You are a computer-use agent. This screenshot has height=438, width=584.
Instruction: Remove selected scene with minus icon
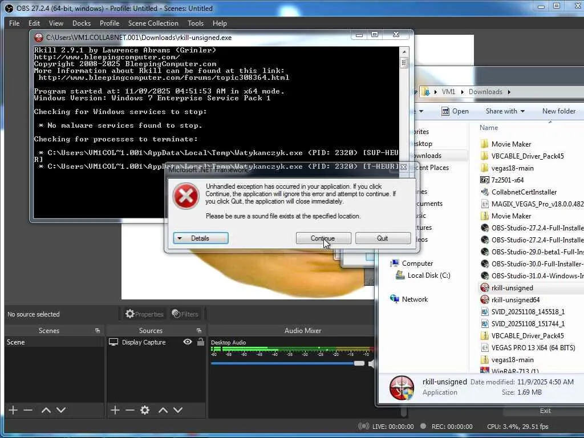coord(28,410)
